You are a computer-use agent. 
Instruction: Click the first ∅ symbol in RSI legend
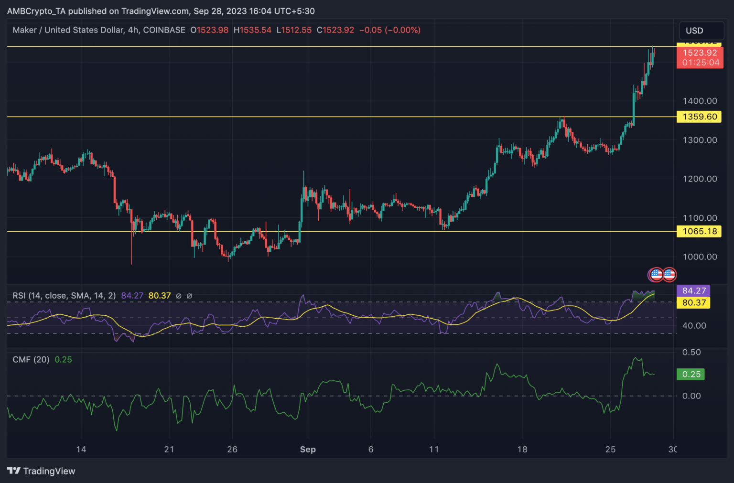click(179, 296)
